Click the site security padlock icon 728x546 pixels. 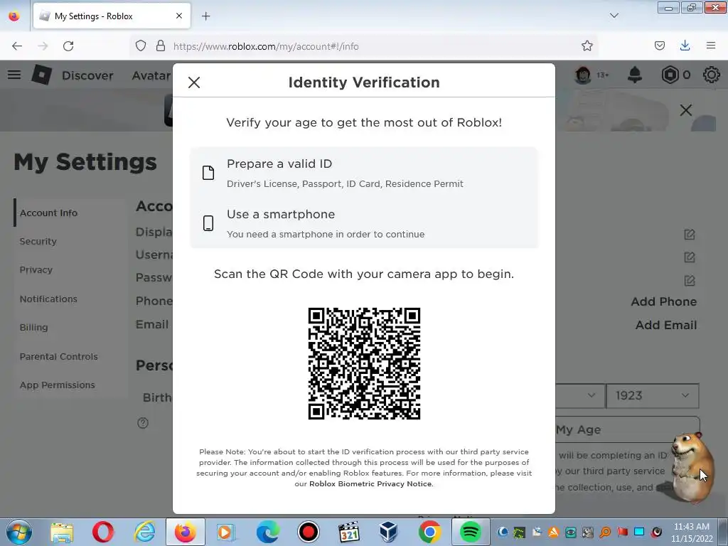coord(161,46)
